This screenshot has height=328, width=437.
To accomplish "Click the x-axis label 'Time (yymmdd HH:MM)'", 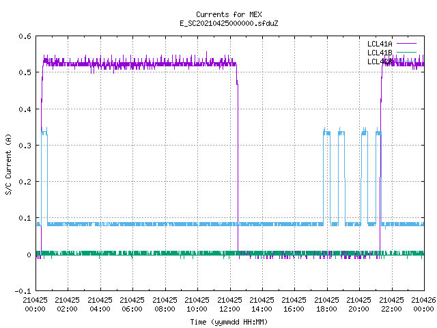I will tap(229, 322).
